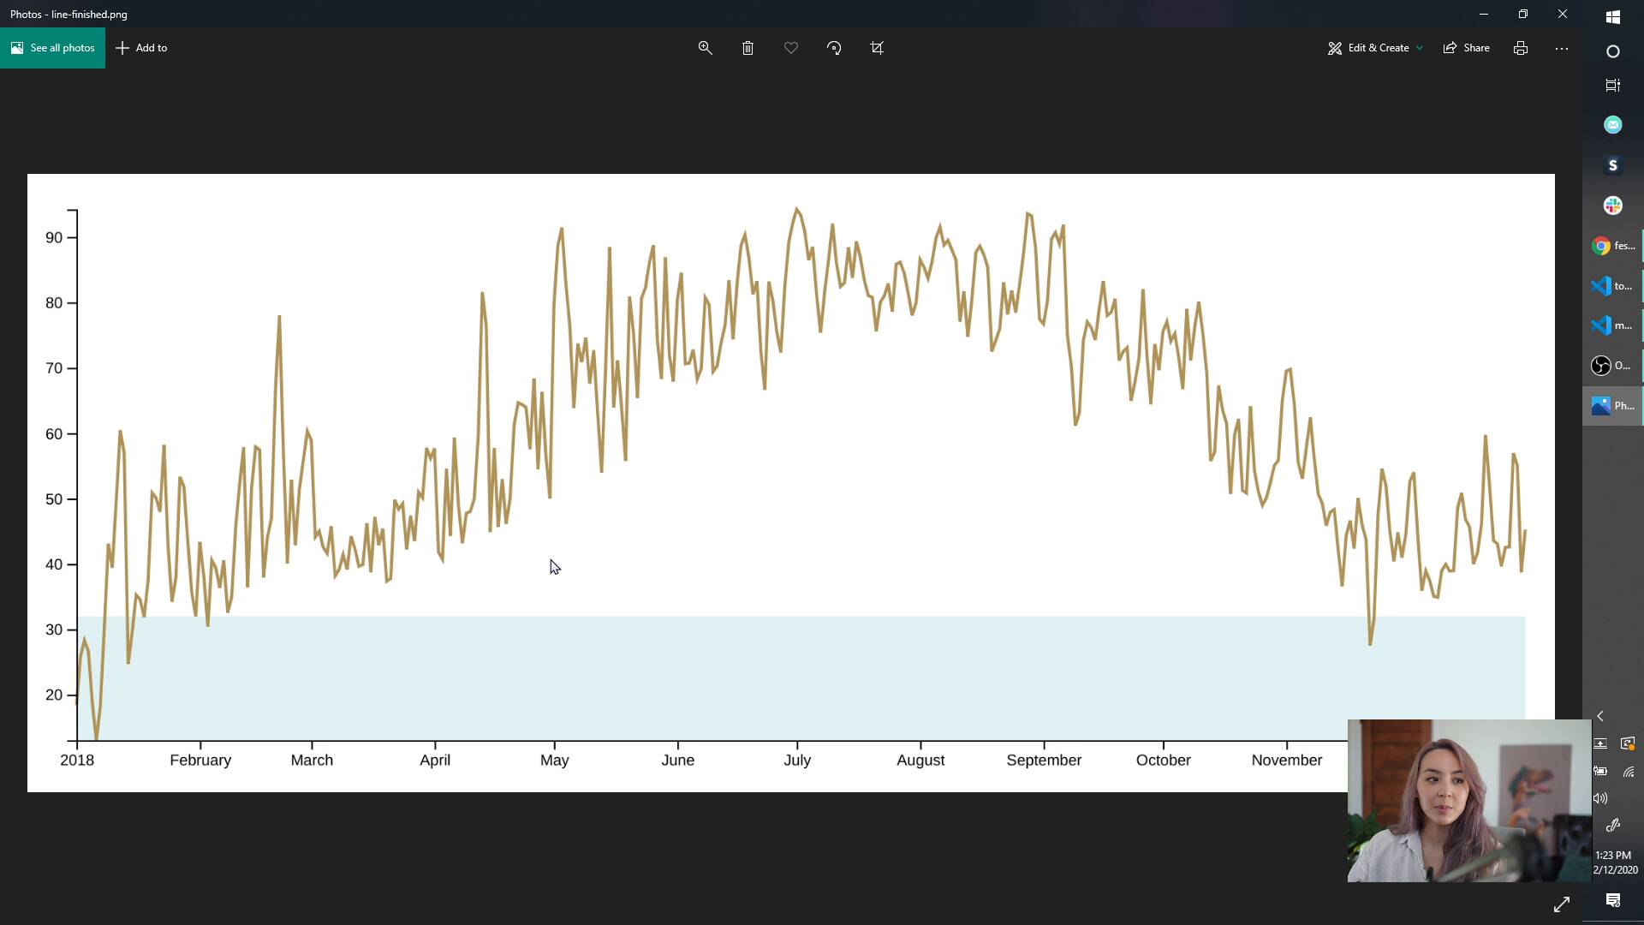Crop the image

[877, 48]
